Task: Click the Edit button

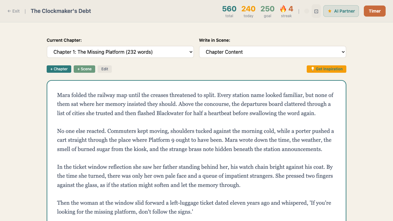Action: [x=104, y=69]
